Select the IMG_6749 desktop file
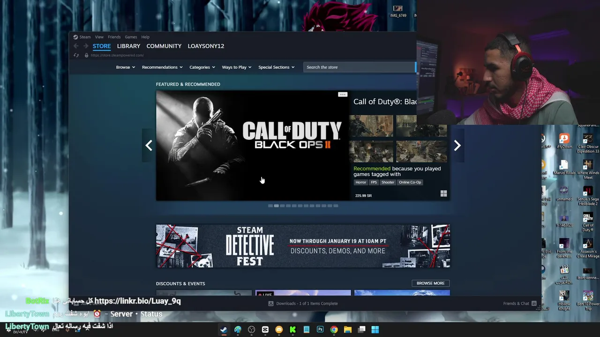The image size is (600, 337). (398, 11)
